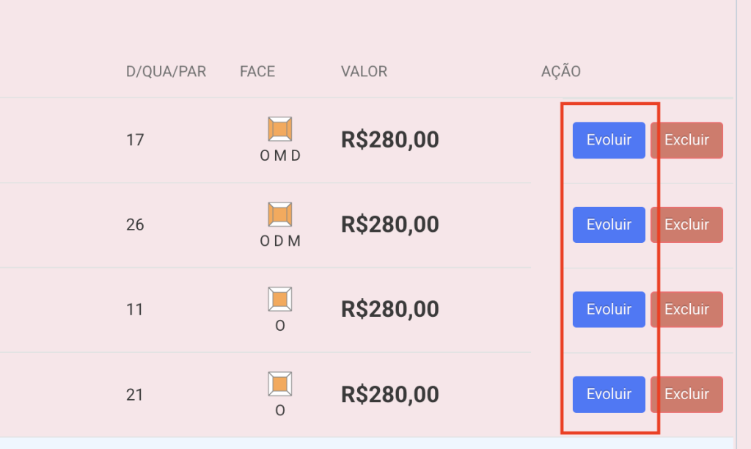
Task: Click the O M D face label
Action: (280, 156)
